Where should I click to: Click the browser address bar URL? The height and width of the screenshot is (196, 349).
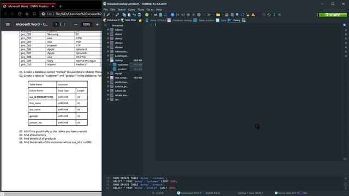(79, 14)
